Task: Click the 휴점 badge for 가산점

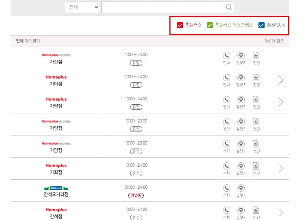Action: point(136,63)
